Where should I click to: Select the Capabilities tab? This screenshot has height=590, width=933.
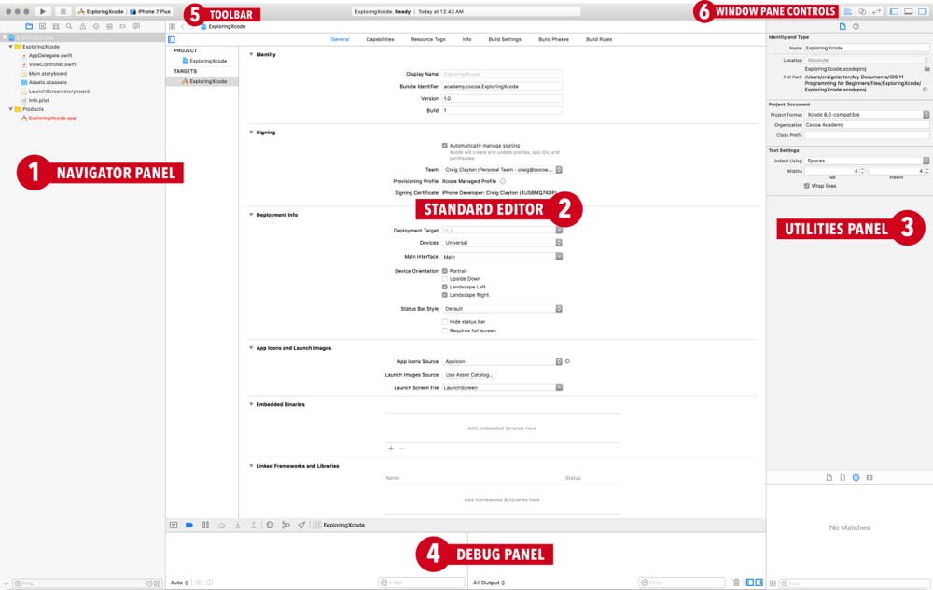coord(380,39)
